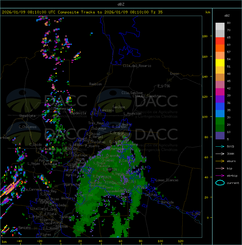Click the L_PAZ place label
Image resolution: width=242 pixels, height=245 pixels.
click(196, 214)
